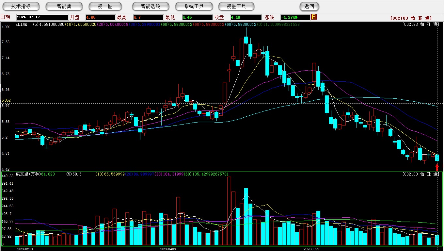The image size is (444, 251).
Task: Click the 20260409 date label
Action: click(168, 249)
